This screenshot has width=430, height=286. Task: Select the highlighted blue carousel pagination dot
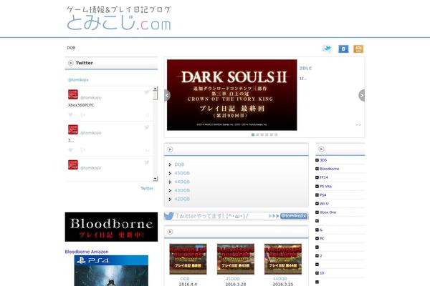coord(253,134)
